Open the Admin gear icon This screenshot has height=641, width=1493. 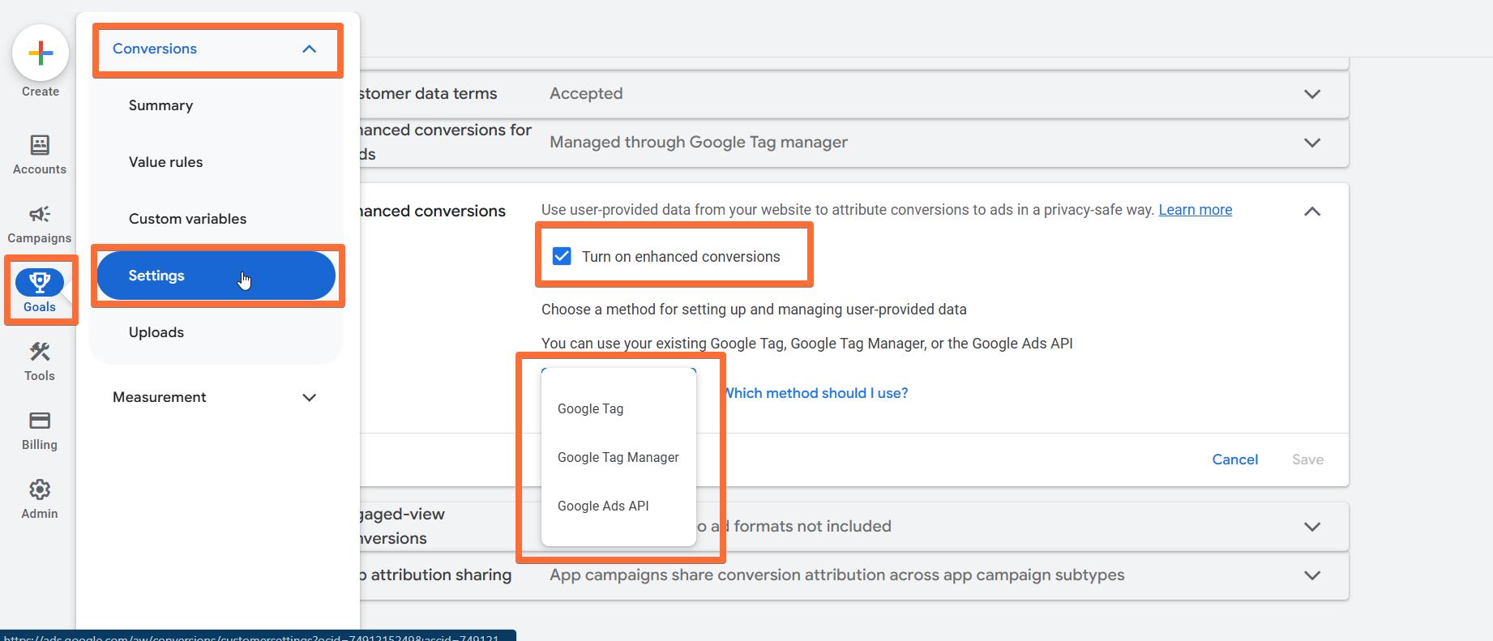(40, 489)
